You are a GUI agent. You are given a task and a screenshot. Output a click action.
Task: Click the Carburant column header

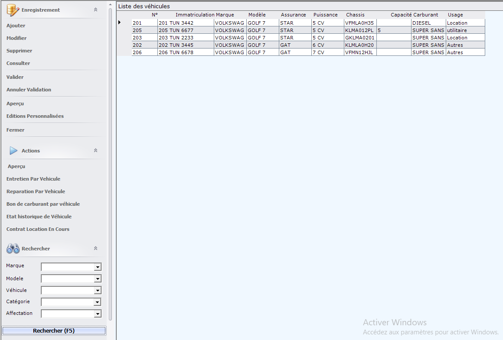425,15
